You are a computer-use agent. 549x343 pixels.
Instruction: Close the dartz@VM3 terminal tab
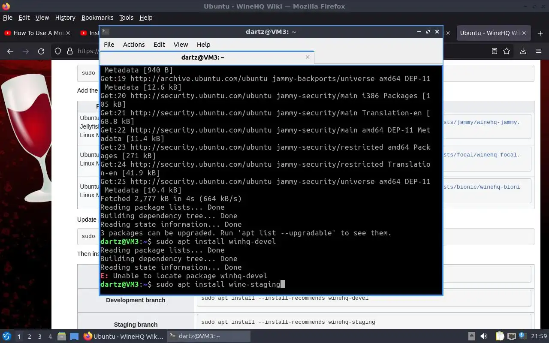tap(308, 57)
